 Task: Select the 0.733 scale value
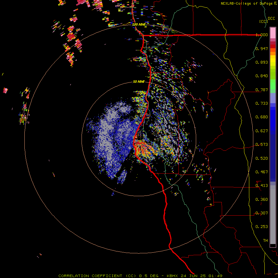point(262,103)
